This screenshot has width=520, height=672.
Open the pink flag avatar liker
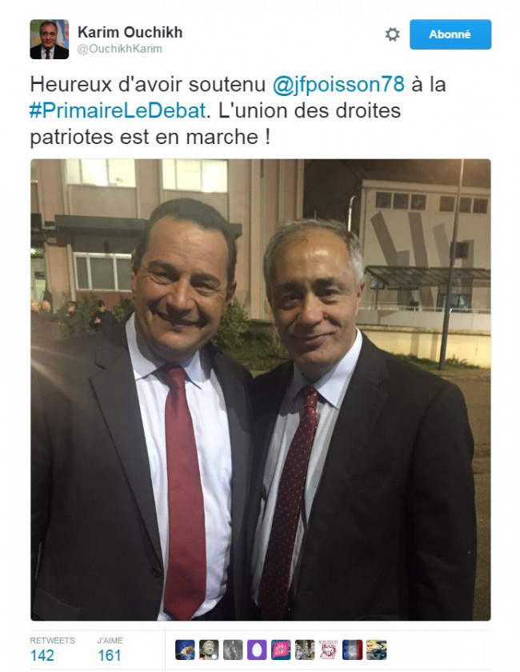tap(281, 650)
